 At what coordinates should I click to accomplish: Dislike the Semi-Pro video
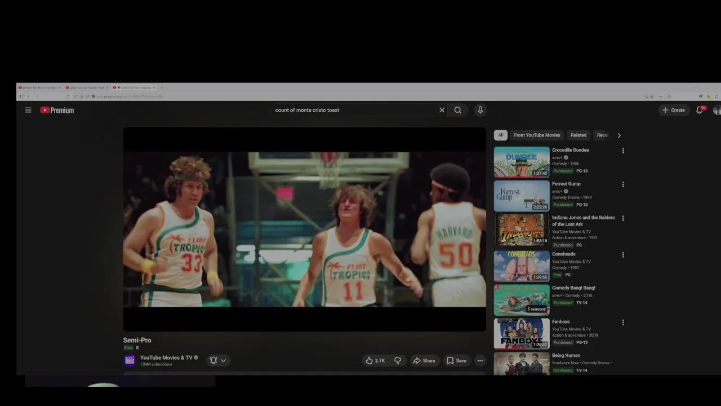(398, 360)
